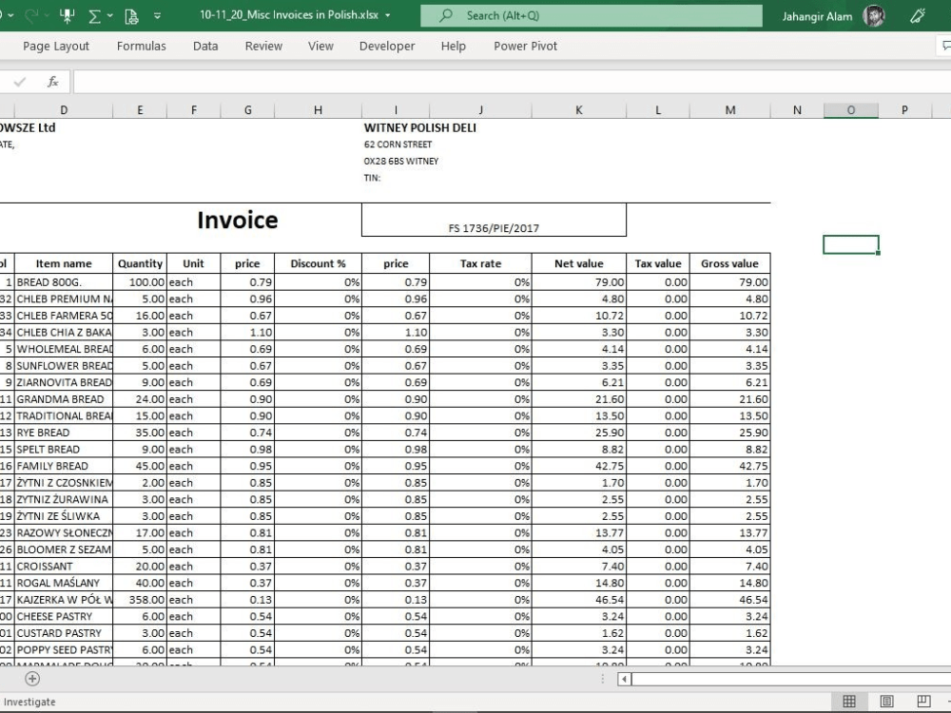Click the New Sheet plus icon
This screenshot has height=713, width=951.
pyautogui.click(x=32, y=679)
